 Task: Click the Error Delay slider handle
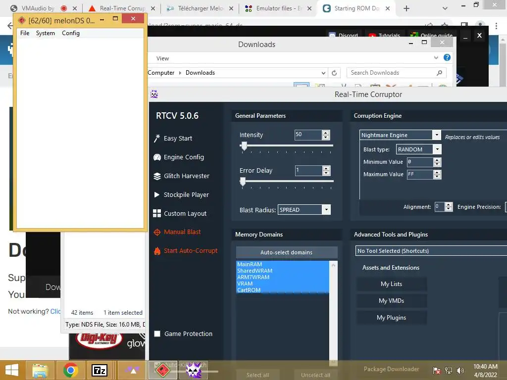pos(243,182)
